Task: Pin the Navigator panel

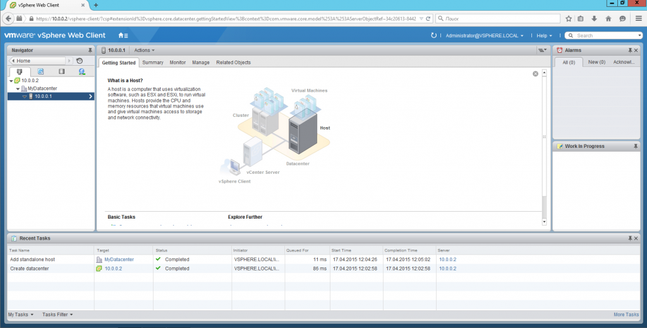Action: click(x=90, y=51)
